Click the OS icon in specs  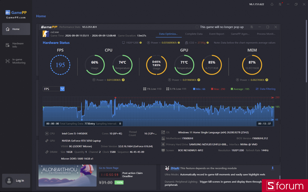click(163, 132)
